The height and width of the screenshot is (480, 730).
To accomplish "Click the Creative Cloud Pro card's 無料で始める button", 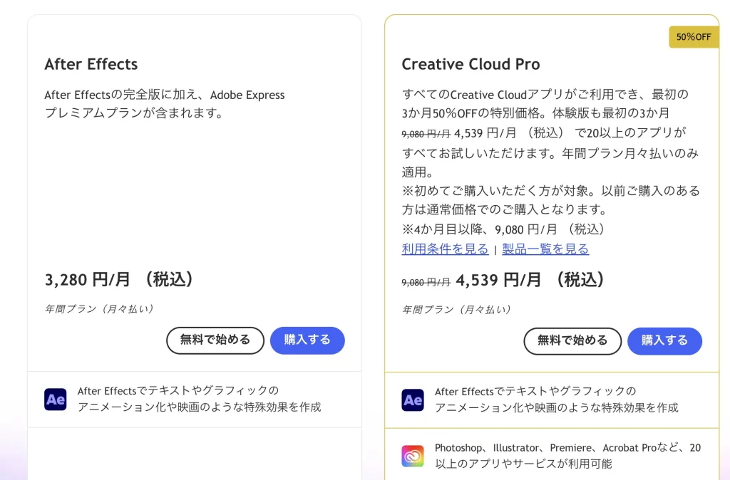I will tap(572, 341).
